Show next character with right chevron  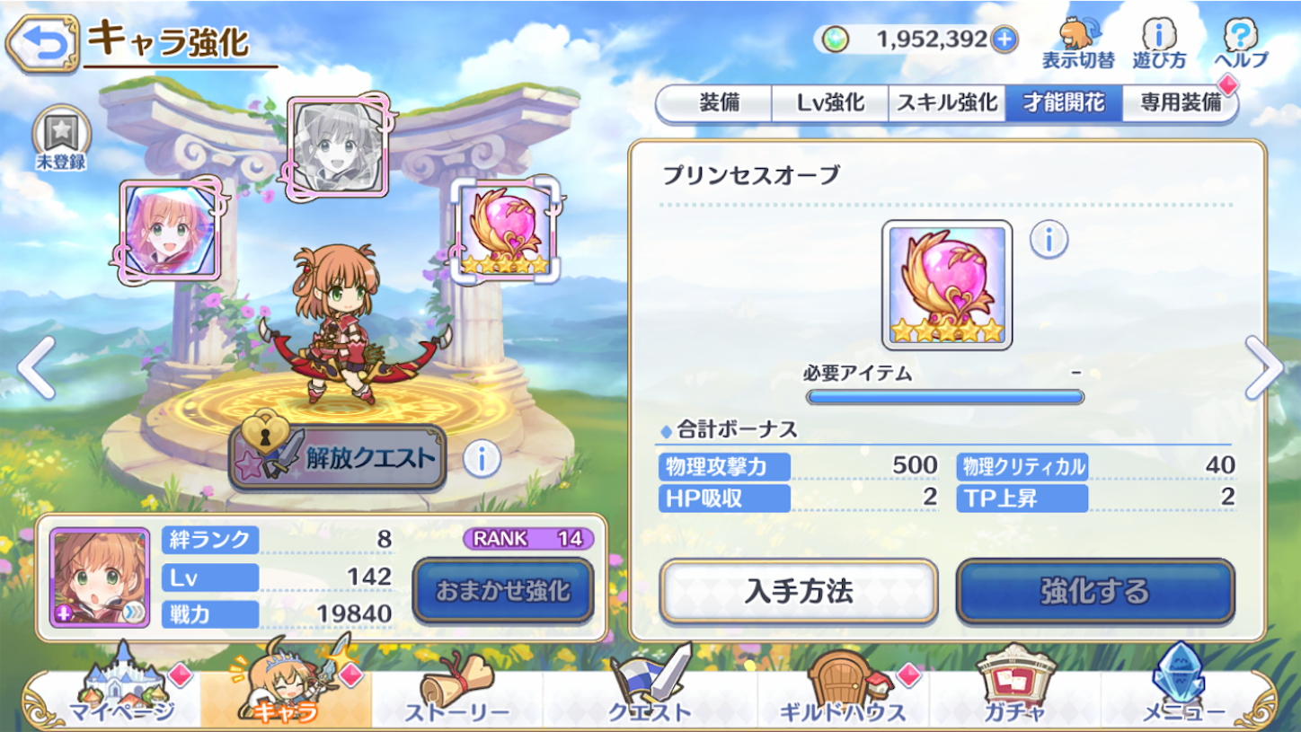click(1266, 367)
